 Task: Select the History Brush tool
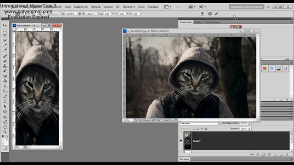(5, 71)
